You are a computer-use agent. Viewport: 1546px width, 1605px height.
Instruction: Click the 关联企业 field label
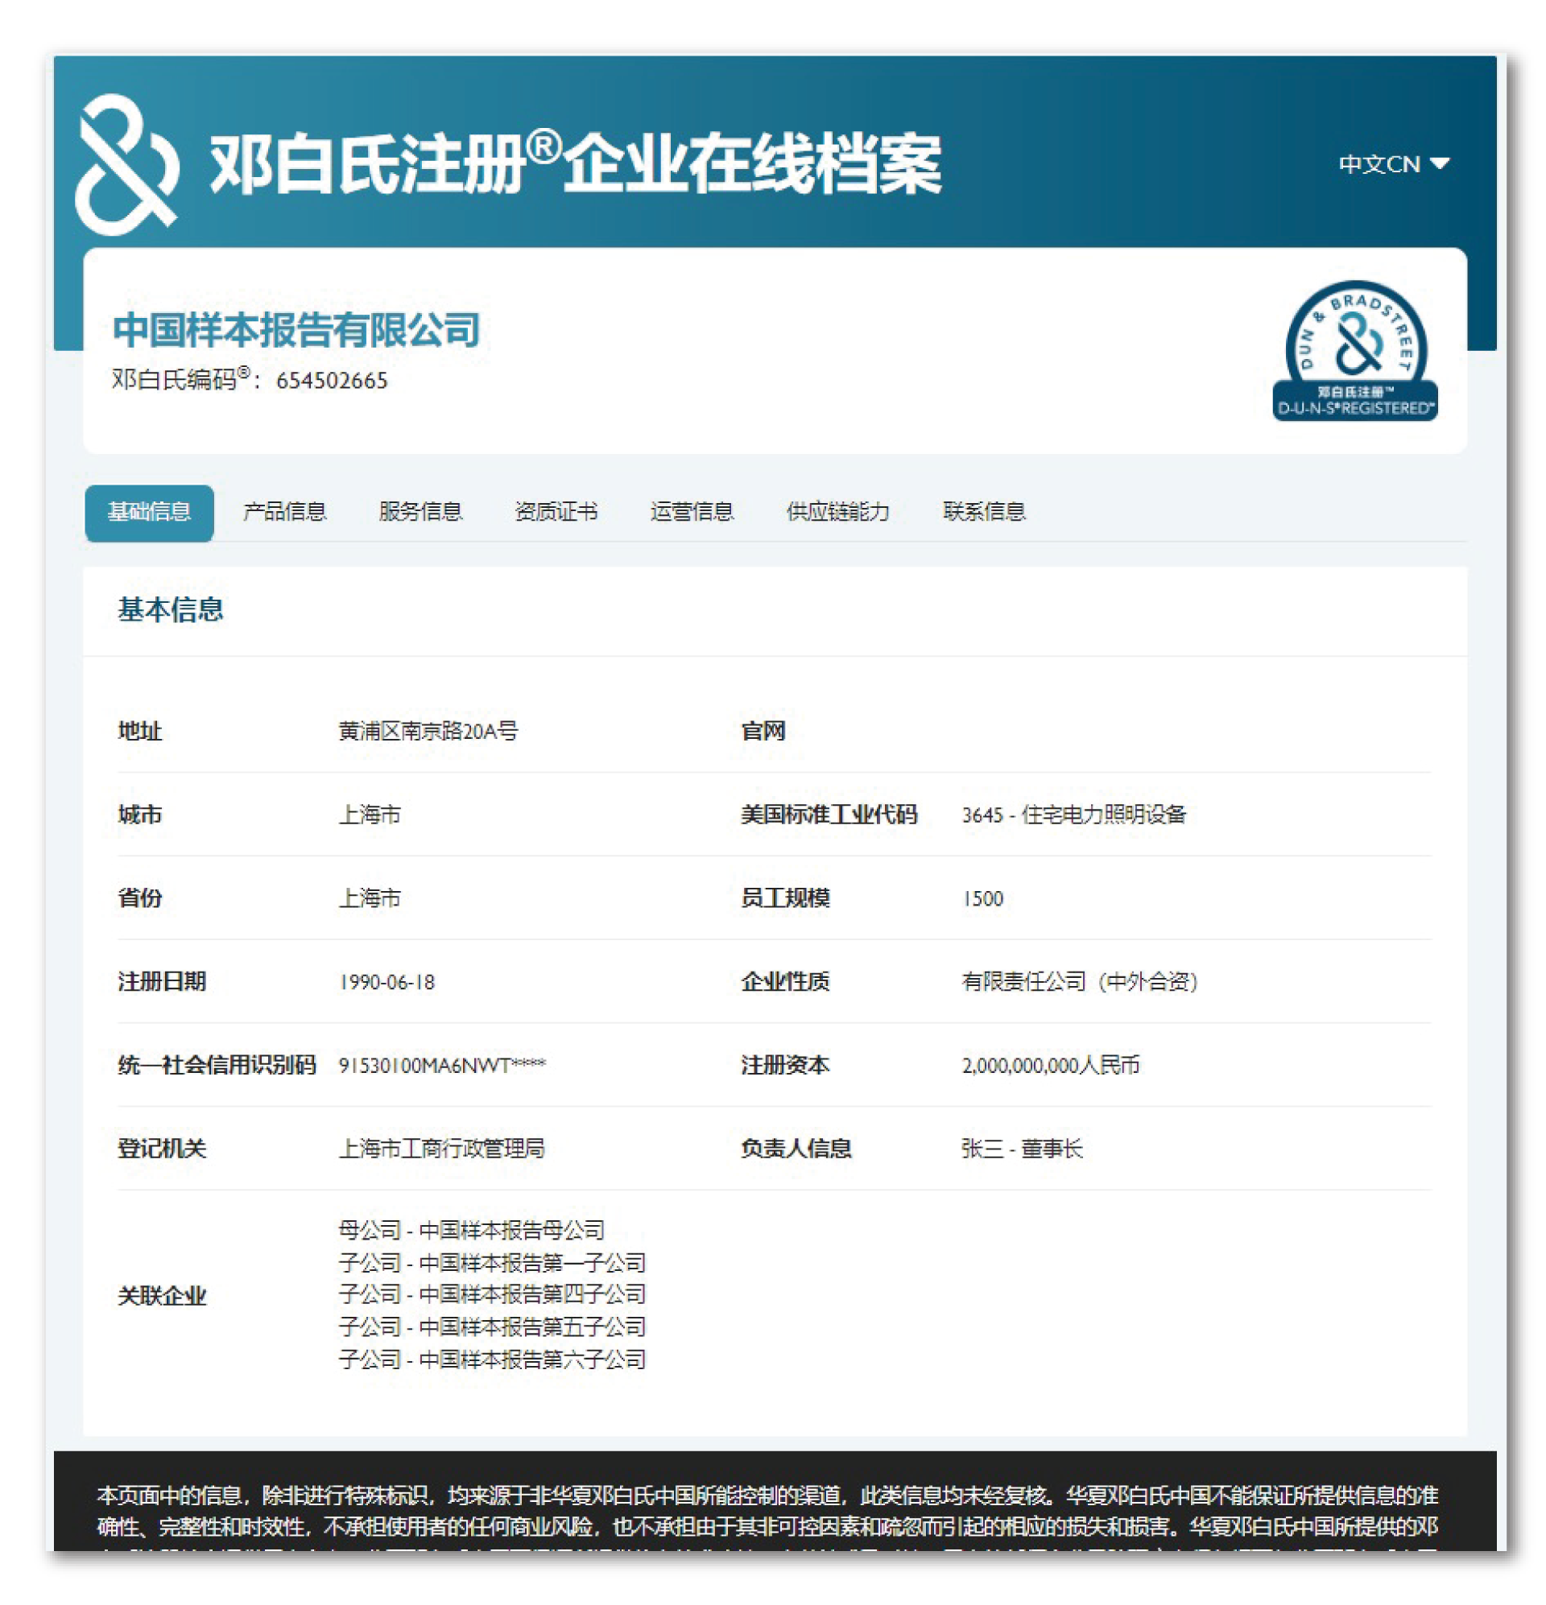point(161,1296)
